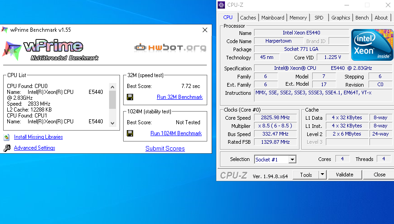The height and width of the screenshot is (224, 394).
Task: Click the Install Missing Libraries icon
Action: pyautogui.click(x=7, y=137)
